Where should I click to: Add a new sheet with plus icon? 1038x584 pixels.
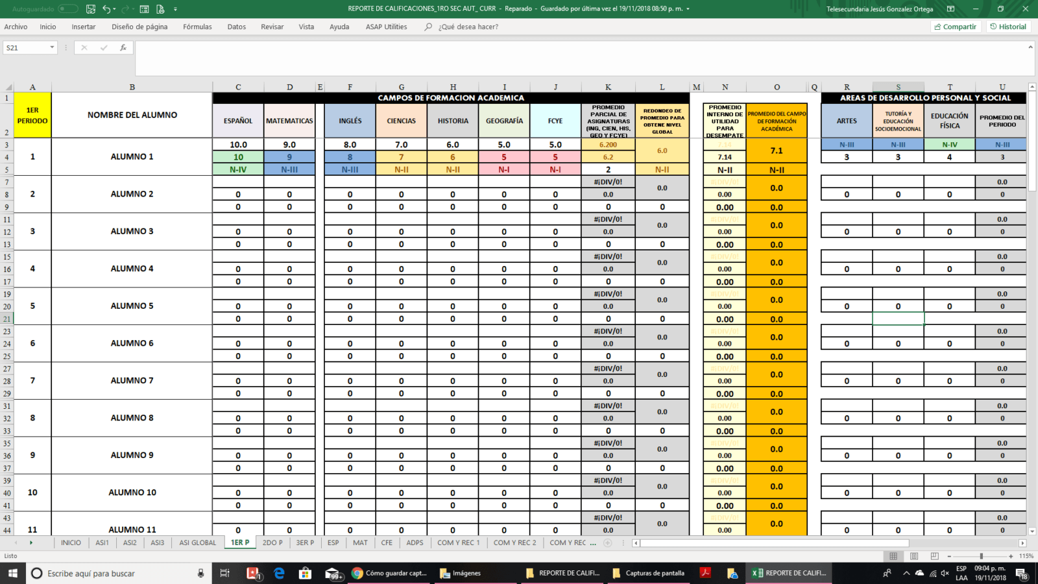[x=607, y=542]
